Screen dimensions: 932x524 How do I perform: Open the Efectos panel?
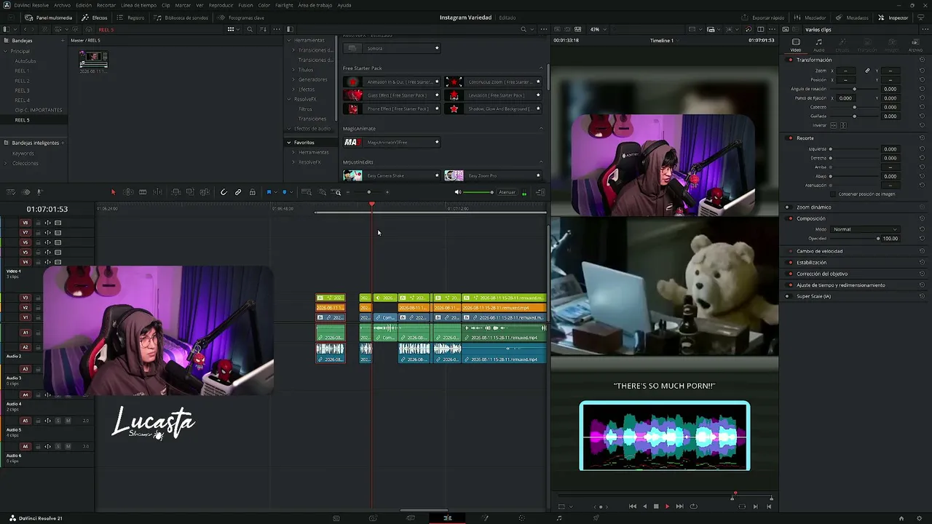click(x=95, y=17)
